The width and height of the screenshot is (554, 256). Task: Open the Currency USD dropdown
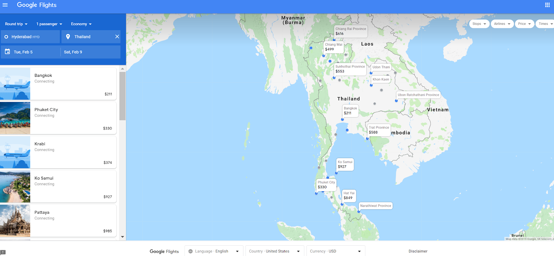[336, 251]
